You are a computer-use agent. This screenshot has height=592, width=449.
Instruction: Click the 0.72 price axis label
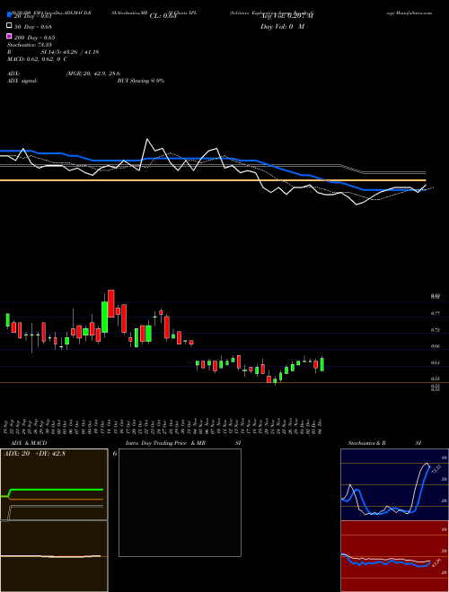(x=435, y=330)
